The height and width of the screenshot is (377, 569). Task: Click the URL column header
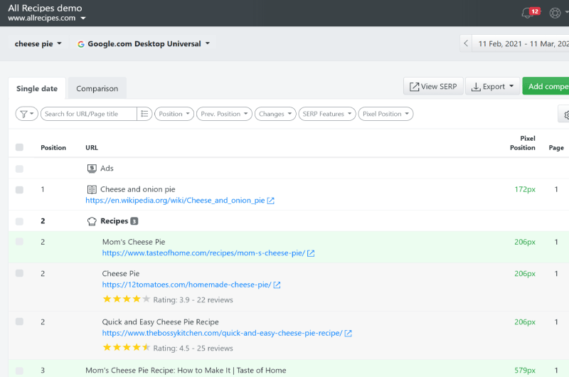pos(92,148)
